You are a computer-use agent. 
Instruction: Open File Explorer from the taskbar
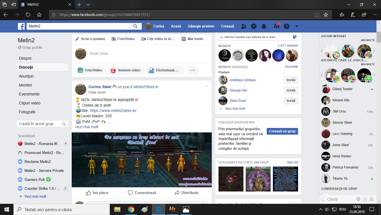point(117,209)
